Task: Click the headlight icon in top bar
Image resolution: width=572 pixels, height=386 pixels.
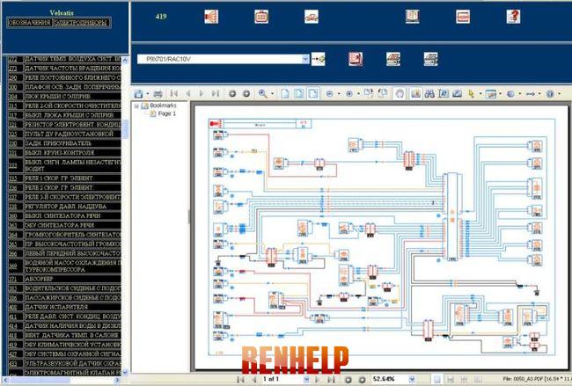Action: click(211, 17)
